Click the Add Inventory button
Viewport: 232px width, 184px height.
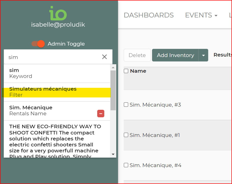175,55
